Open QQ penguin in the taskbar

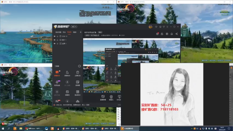58,129
